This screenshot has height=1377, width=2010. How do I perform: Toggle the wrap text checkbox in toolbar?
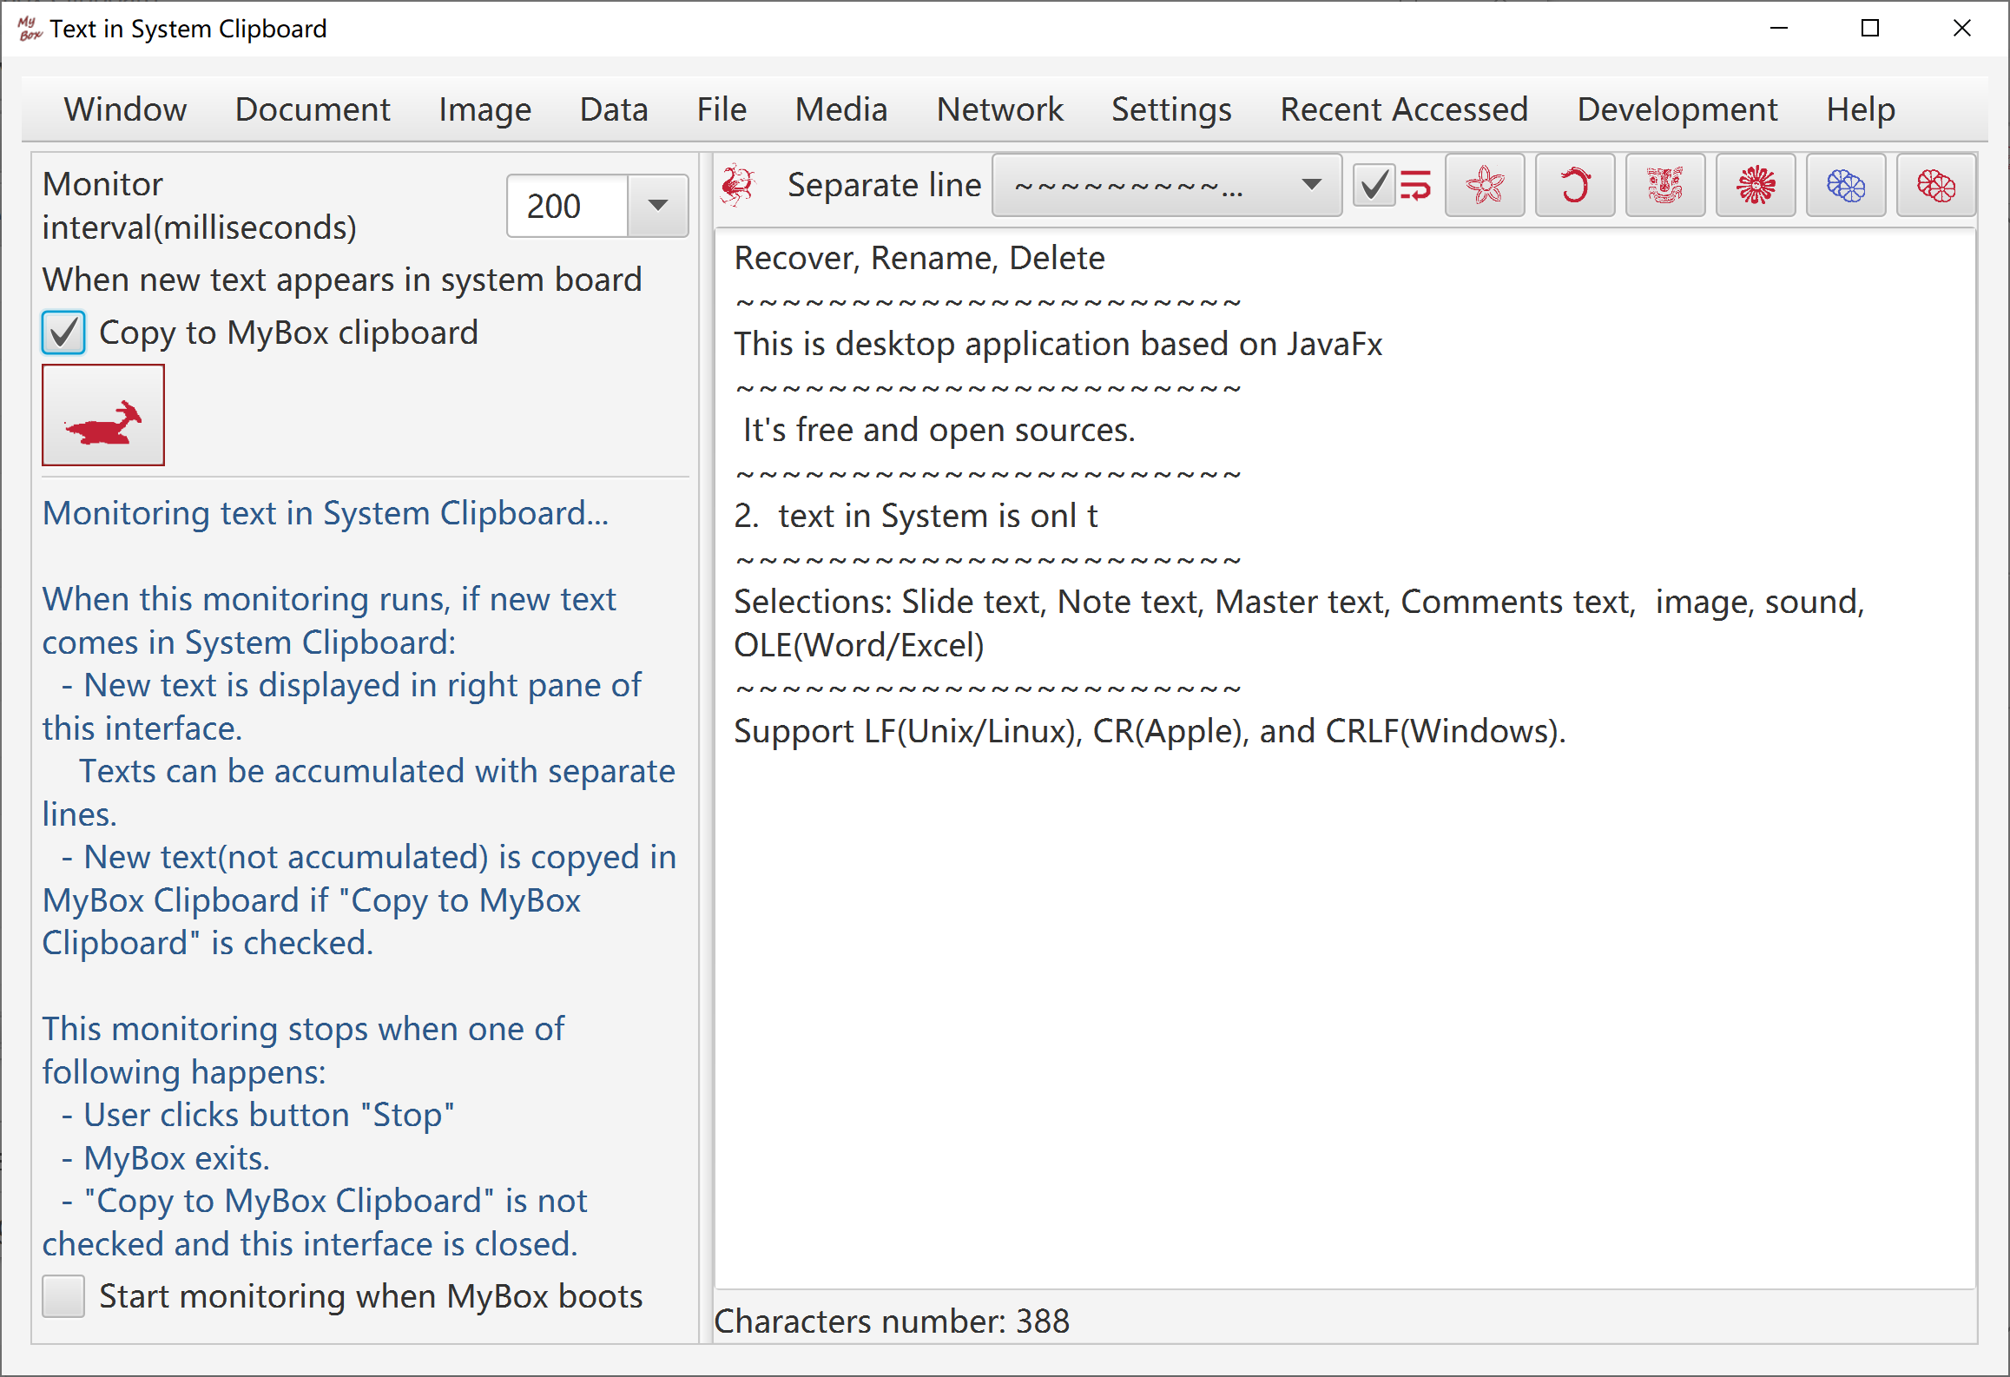1374,185
